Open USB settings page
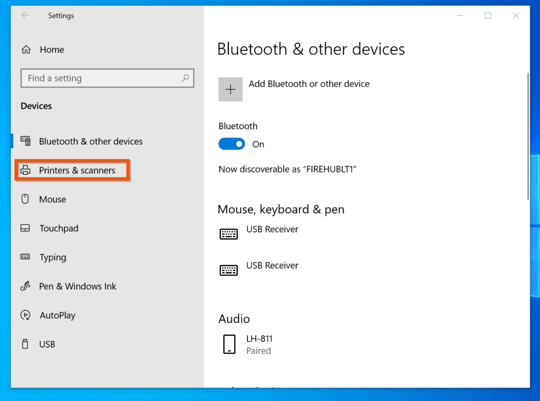Viewport: 540px width, 401px height. pos(47,344)
